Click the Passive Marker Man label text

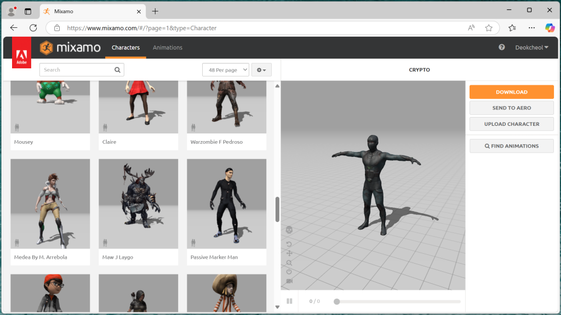coord(214,257)
